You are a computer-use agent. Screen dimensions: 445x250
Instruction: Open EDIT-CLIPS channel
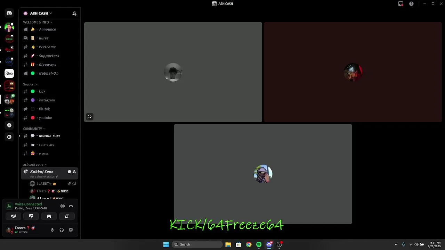pos(50,145)
